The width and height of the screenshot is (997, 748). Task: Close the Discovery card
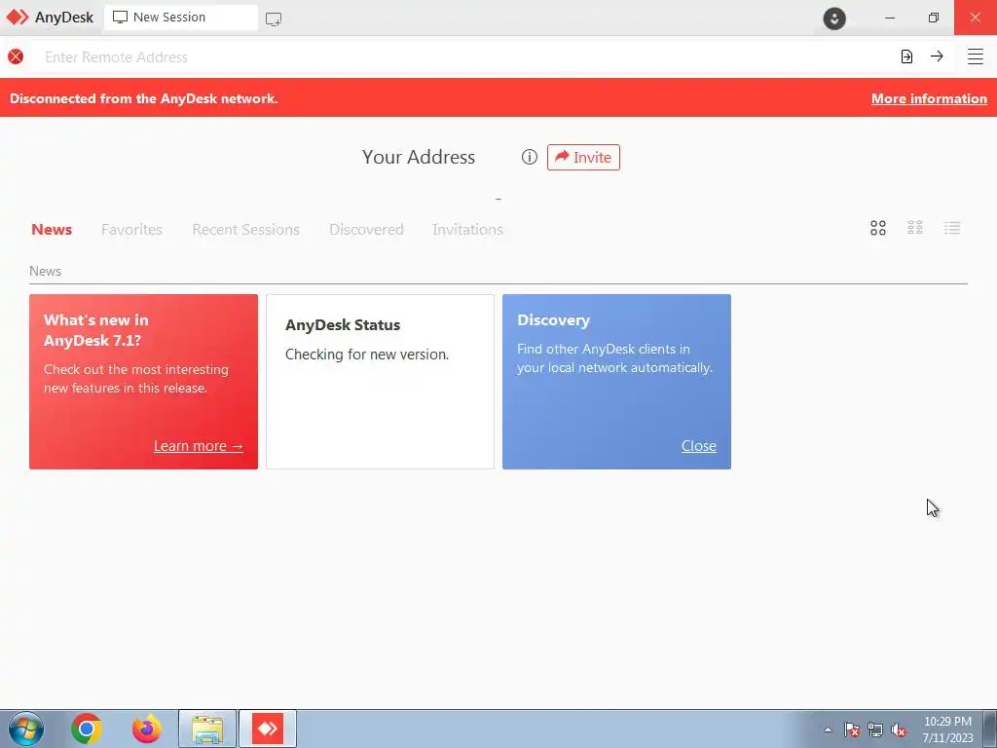coord(699,446)
